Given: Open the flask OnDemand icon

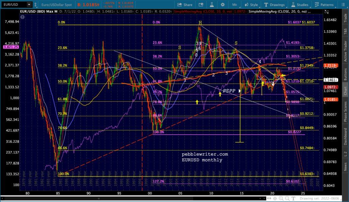Looking at the screenshot, I should [x=212, y=5].
